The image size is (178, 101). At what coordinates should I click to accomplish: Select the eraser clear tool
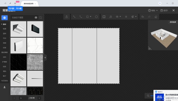(x=156, y=17)
